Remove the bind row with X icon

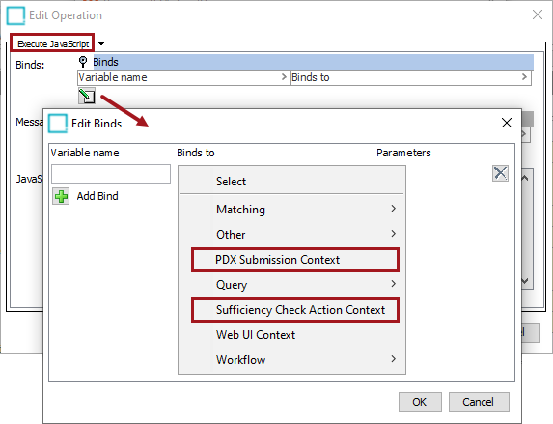(500, 173)
